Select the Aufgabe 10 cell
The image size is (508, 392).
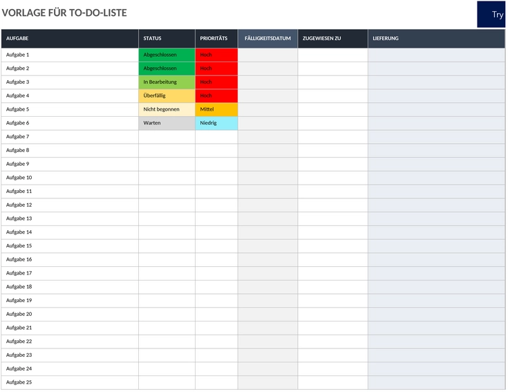[x=70, y=178]
